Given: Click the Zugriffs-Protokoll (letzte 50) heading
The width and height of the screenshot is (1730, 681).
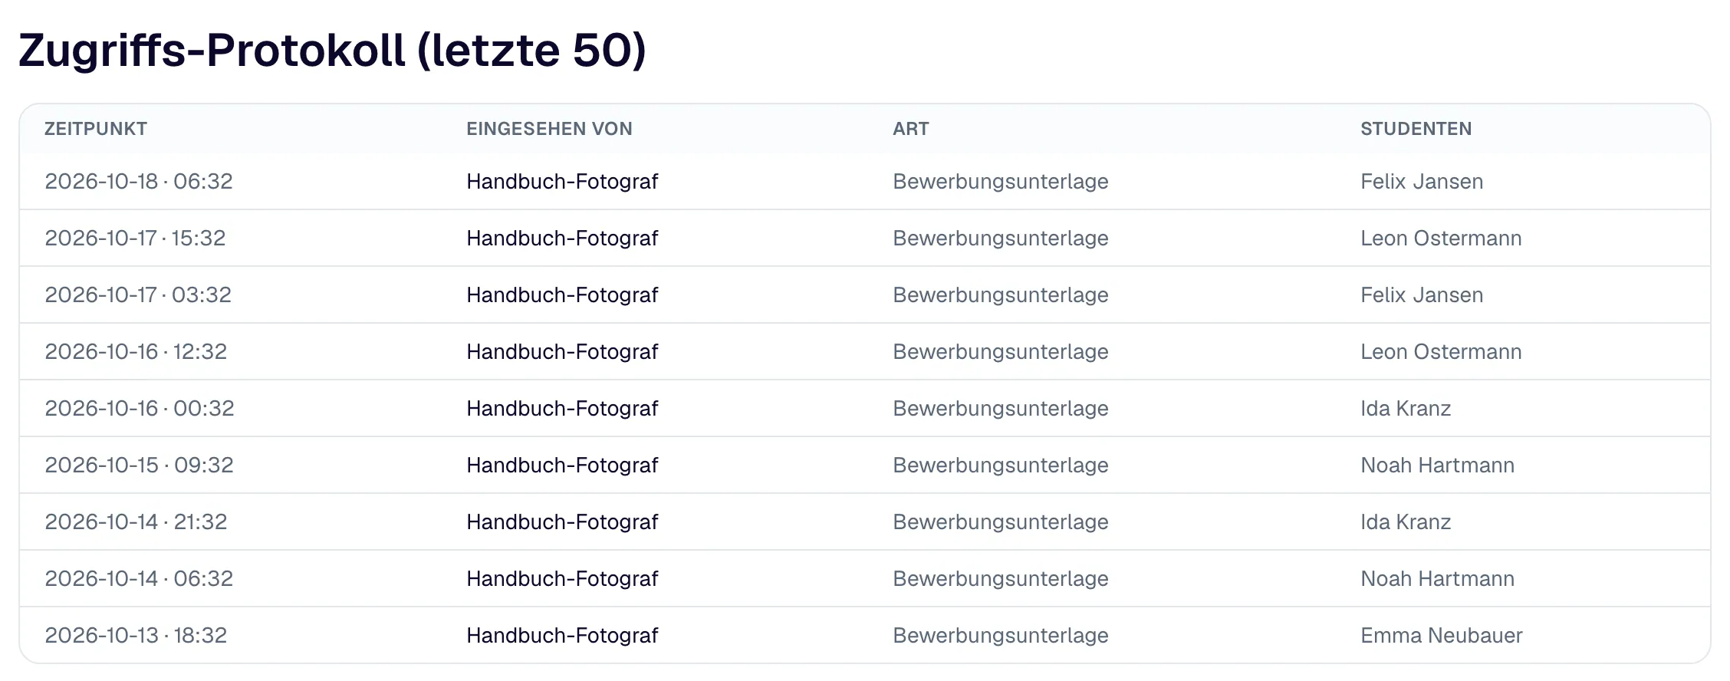Looking at the screenshot, I should coord(332,51).
